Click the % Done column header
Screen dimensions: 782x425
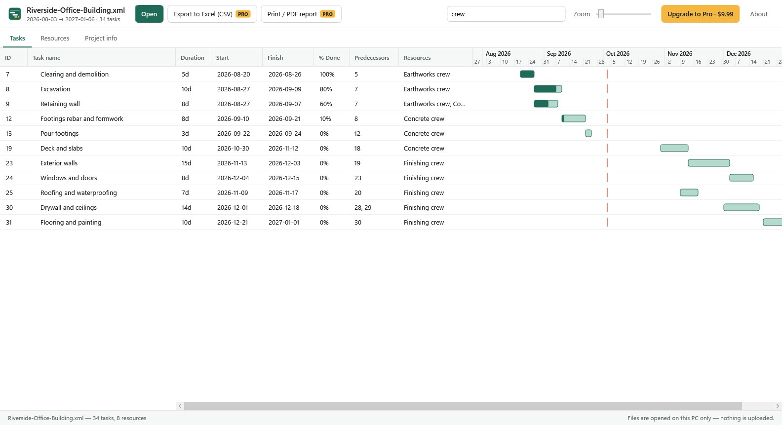[332, 58]
